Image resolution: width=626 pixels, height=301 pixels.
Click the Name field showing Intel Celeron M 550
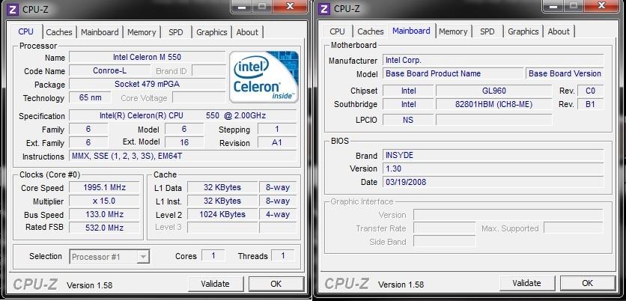click(x=147, y=57)
